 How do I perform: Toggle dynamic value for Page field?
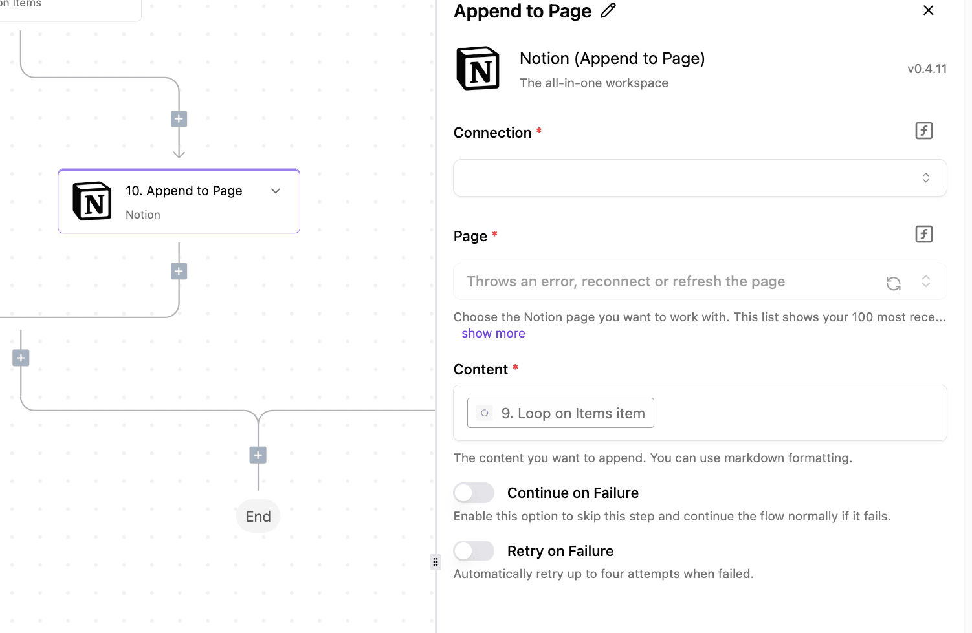(923, 234)
